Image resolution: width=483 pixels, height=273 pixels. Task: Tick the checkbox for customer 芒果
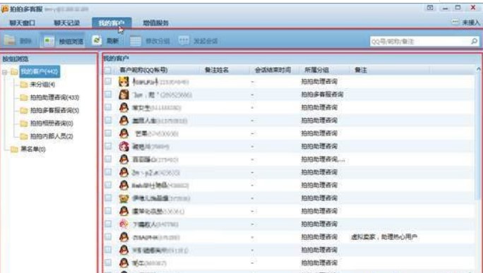pyautogui.click(x=108, y=133)
